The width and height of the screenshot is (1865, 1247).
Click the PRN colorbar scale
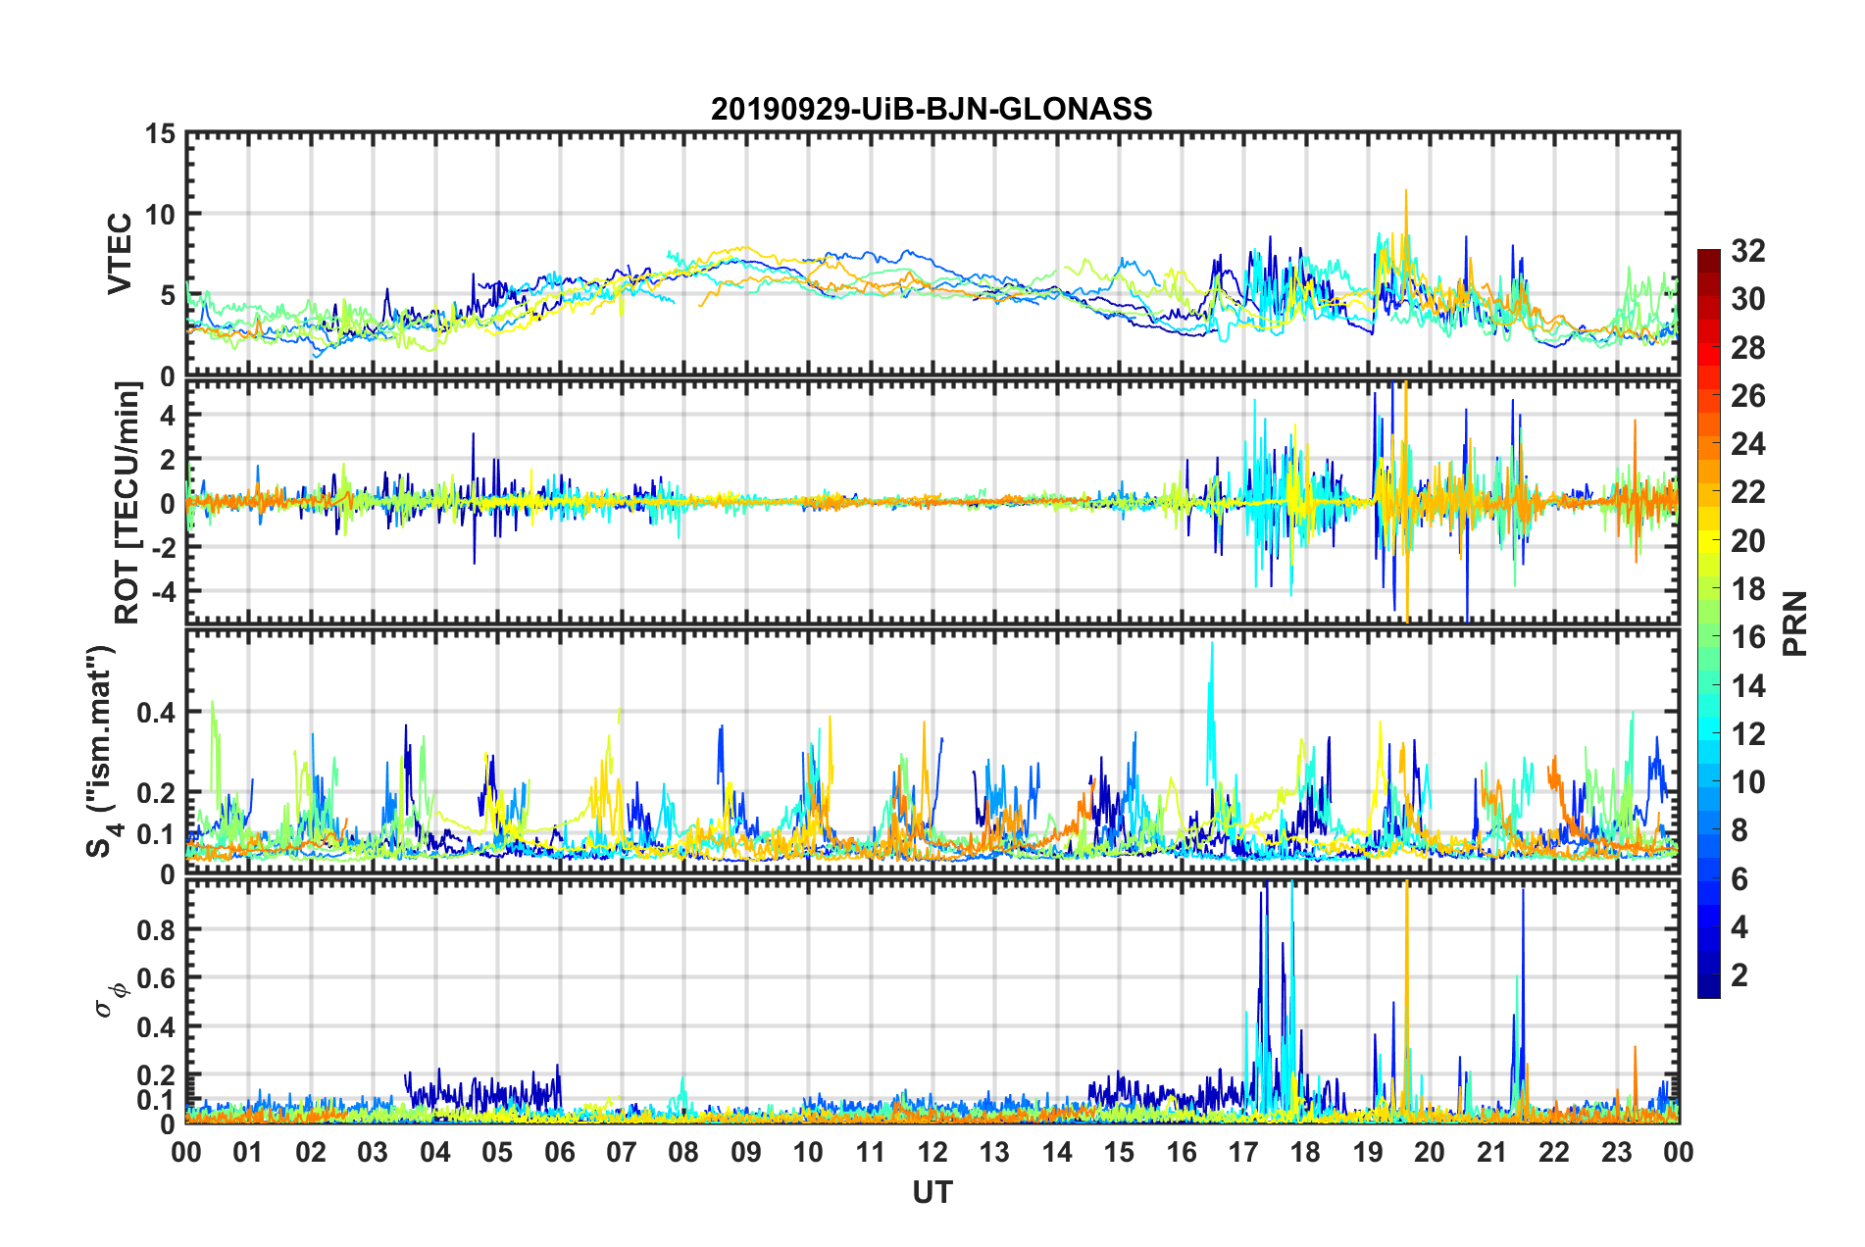(x=1708, y=623)
